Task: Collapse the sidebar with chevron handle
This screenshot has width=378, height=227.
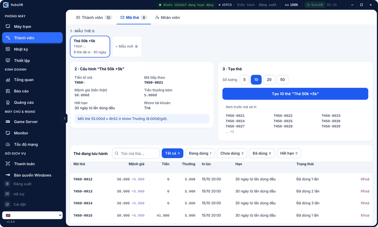Action: coord(65,118)
